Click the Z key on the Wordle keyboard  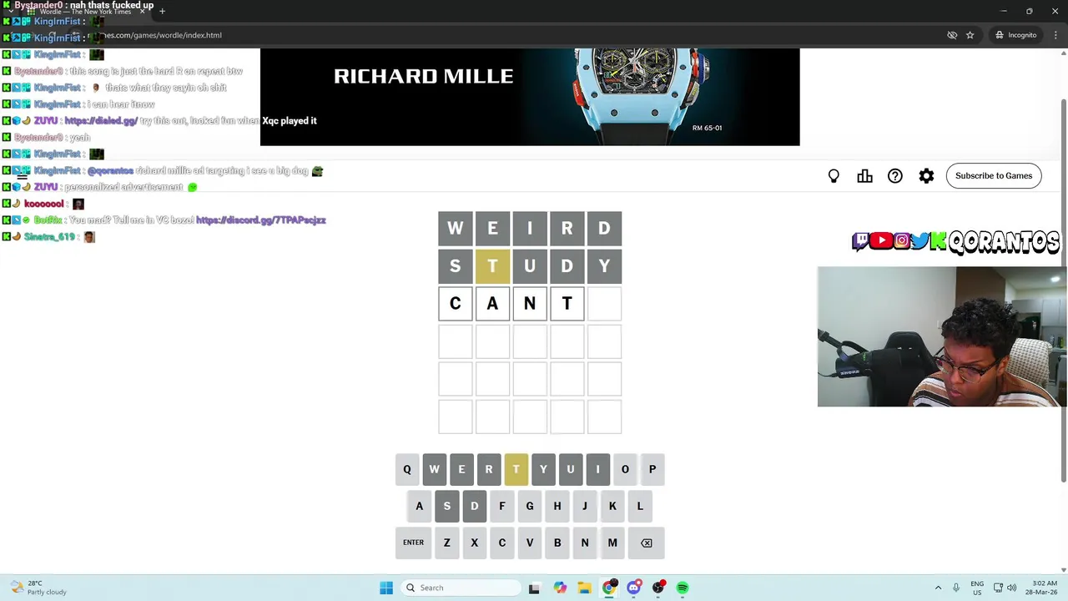(446, 543)
